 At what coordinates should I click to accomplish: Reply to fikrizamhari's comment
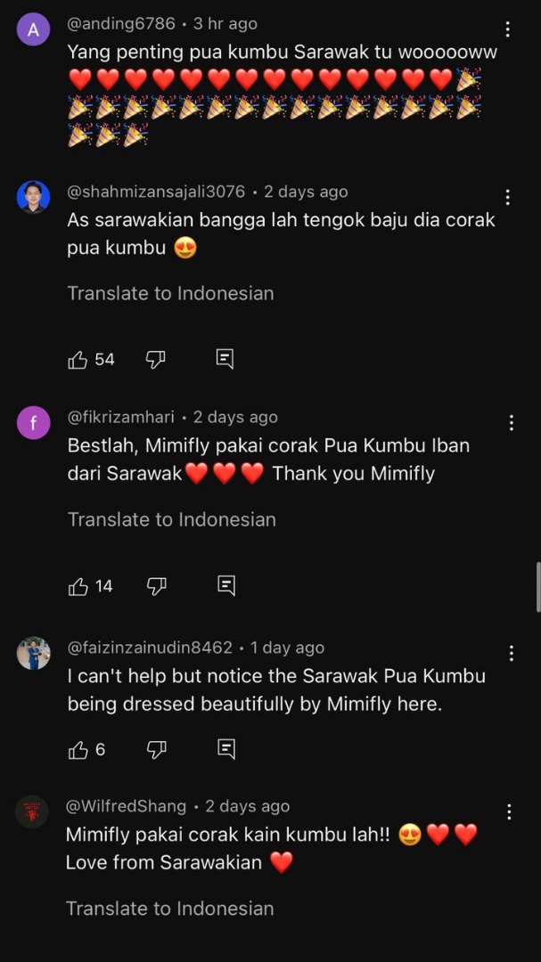point(226,586)
